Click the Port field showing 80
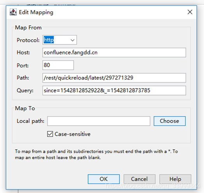This screenshot has width=204, height=193. 58,65
